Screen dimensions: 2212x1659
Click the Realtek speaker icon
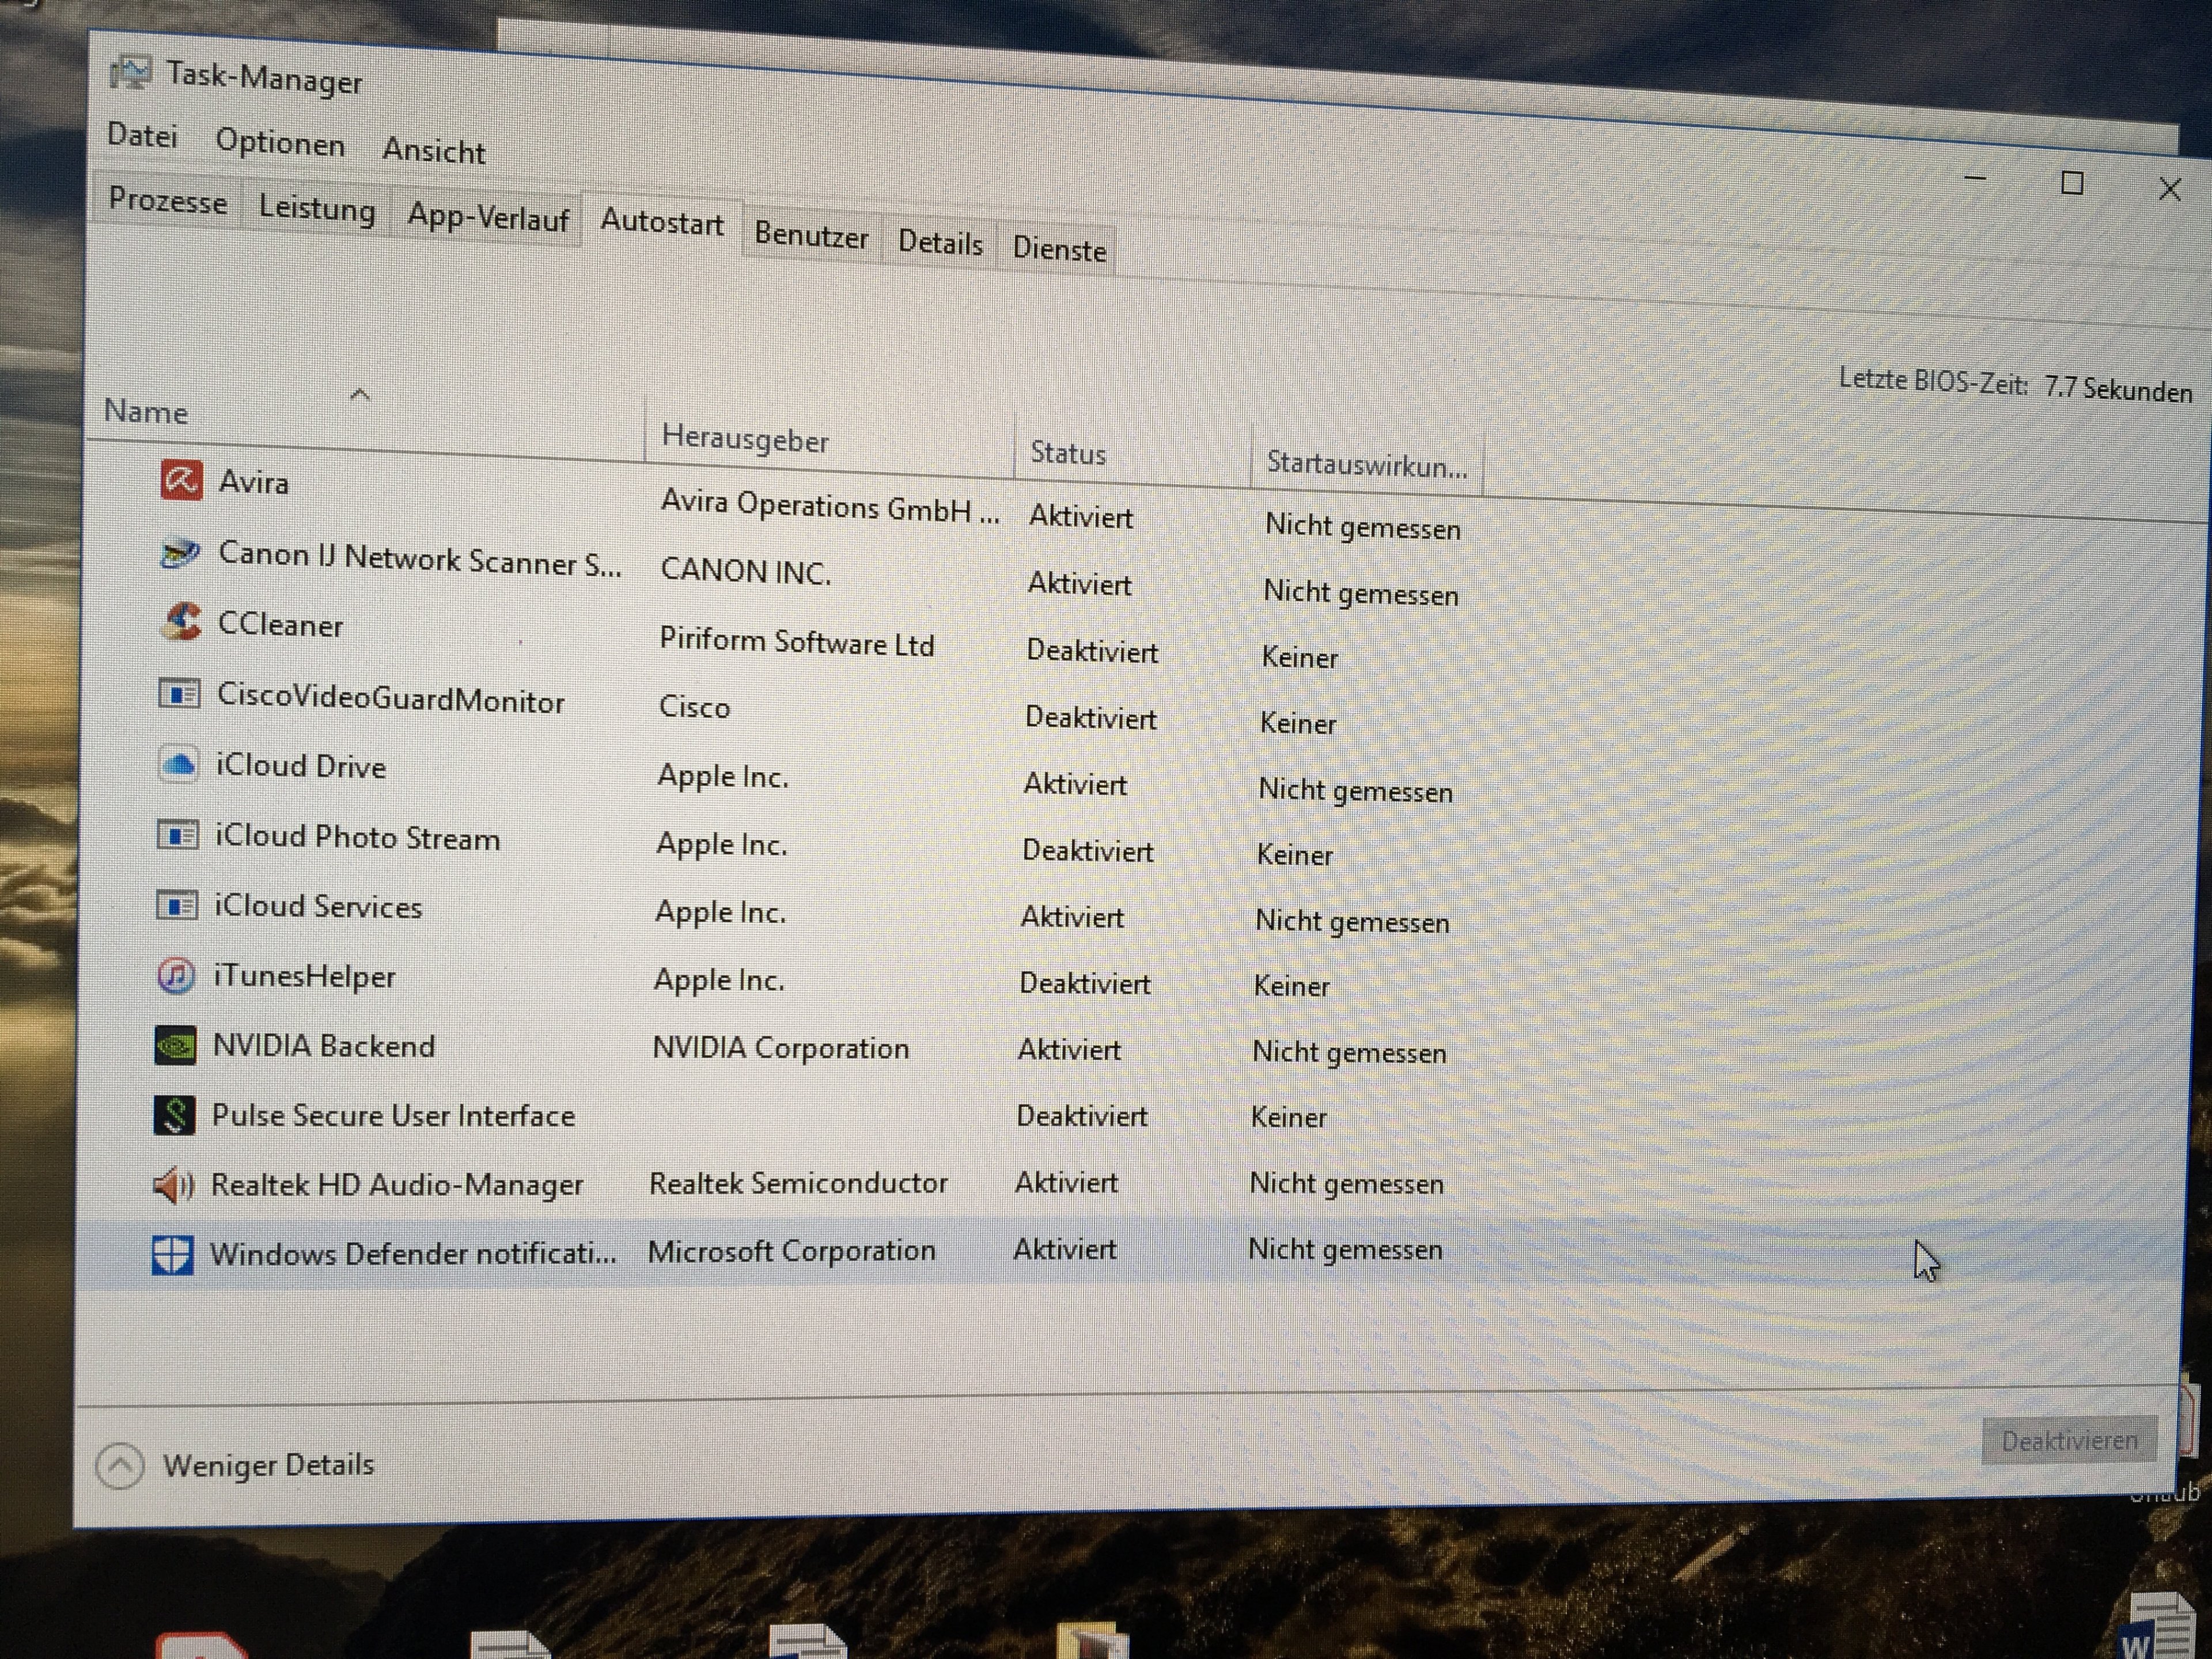[x=173, y=1185]
